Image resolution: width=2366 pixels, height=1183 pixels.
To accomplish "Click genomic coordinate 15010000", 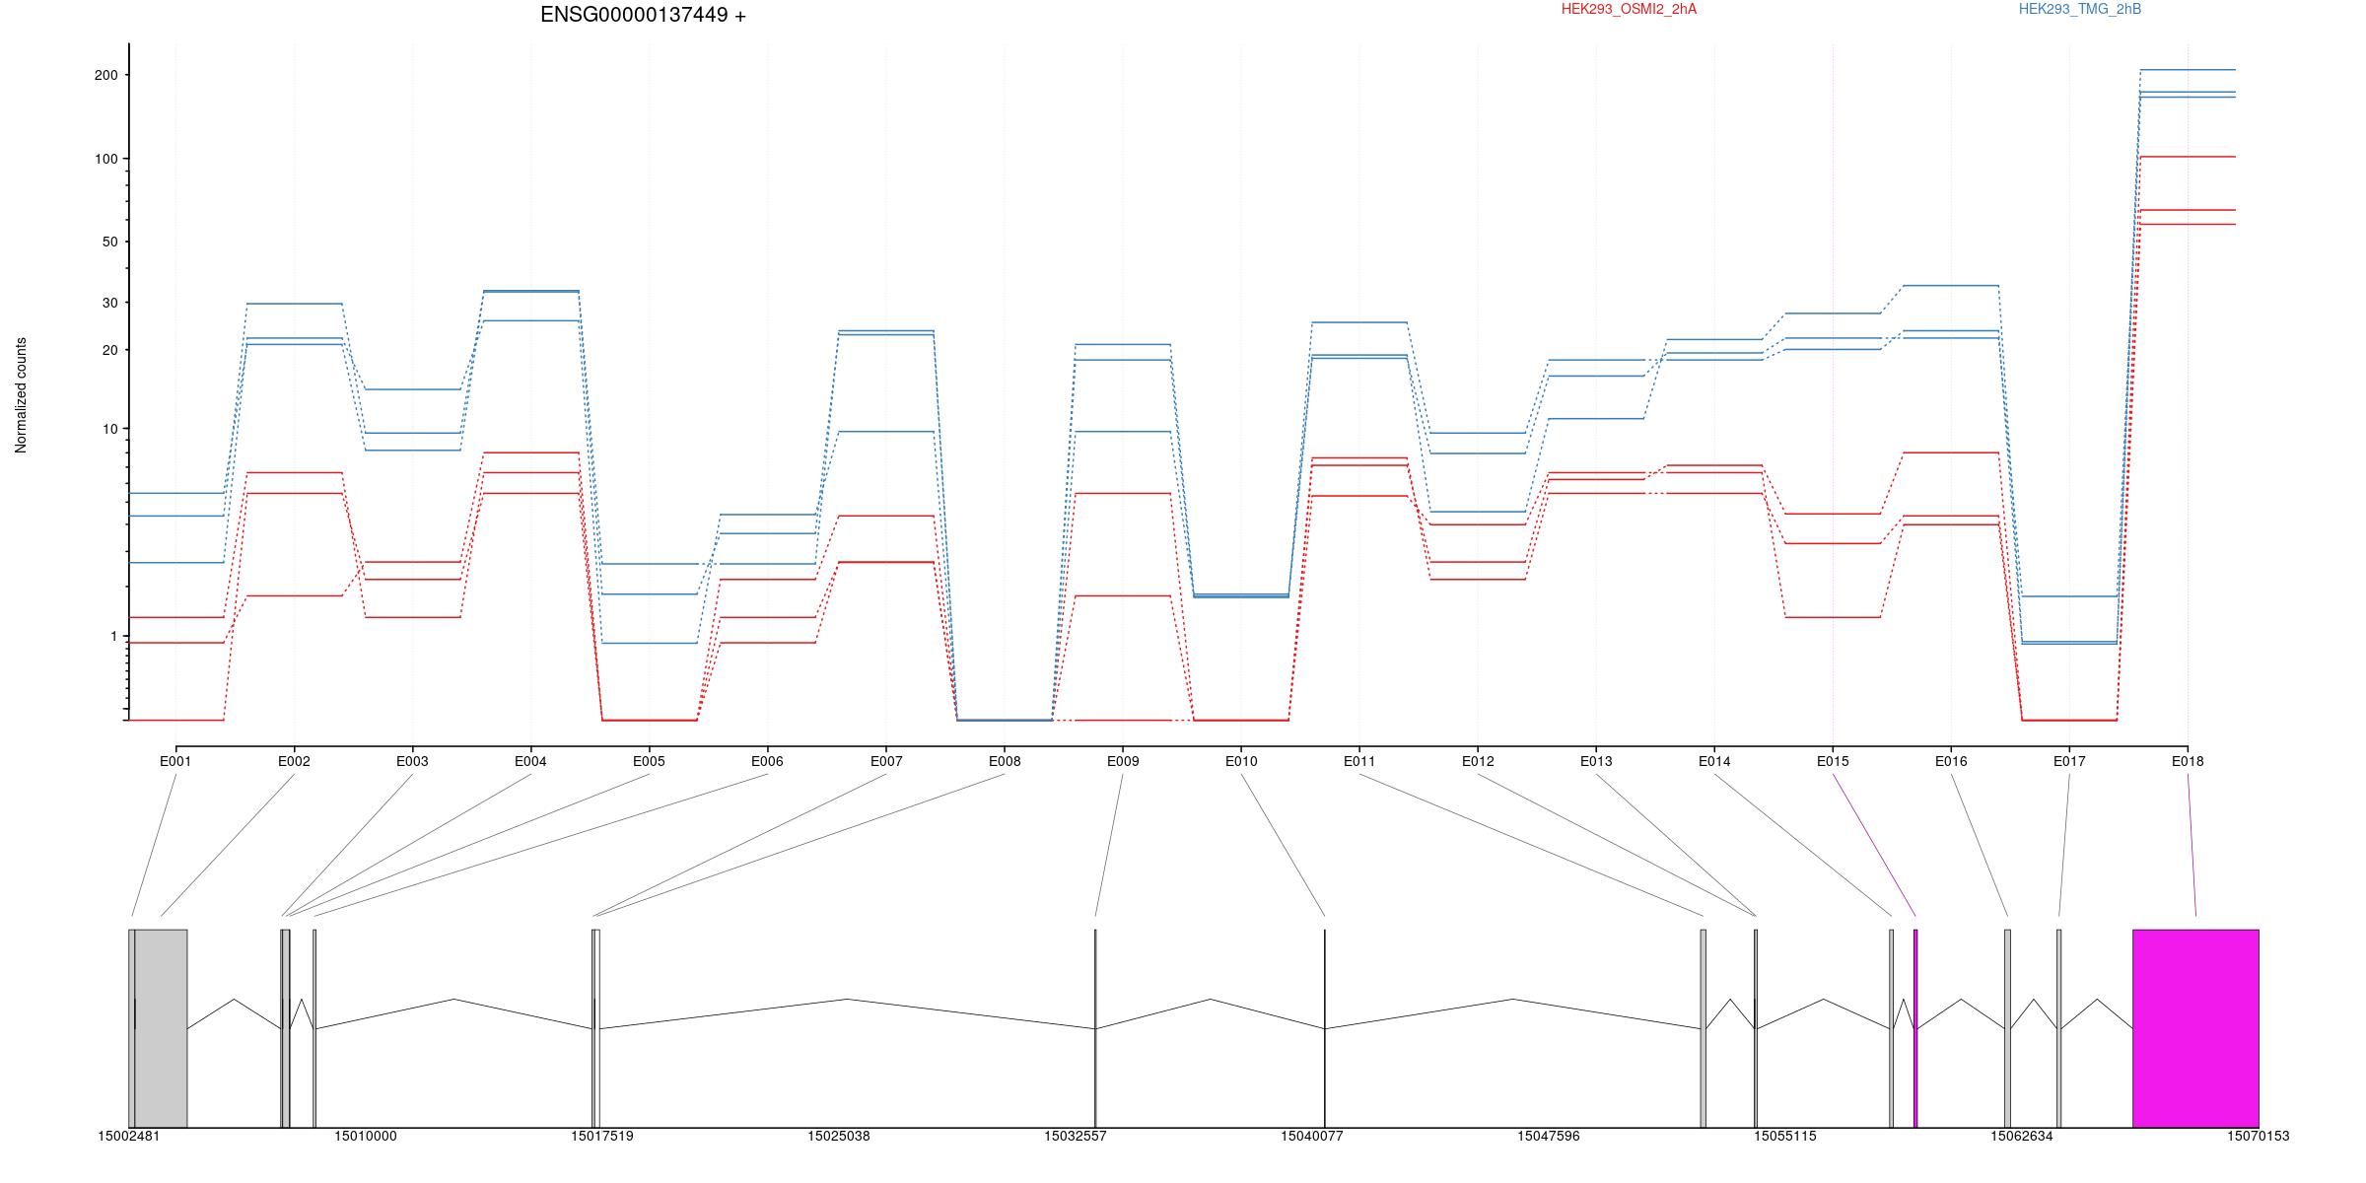I will 365,1136.
